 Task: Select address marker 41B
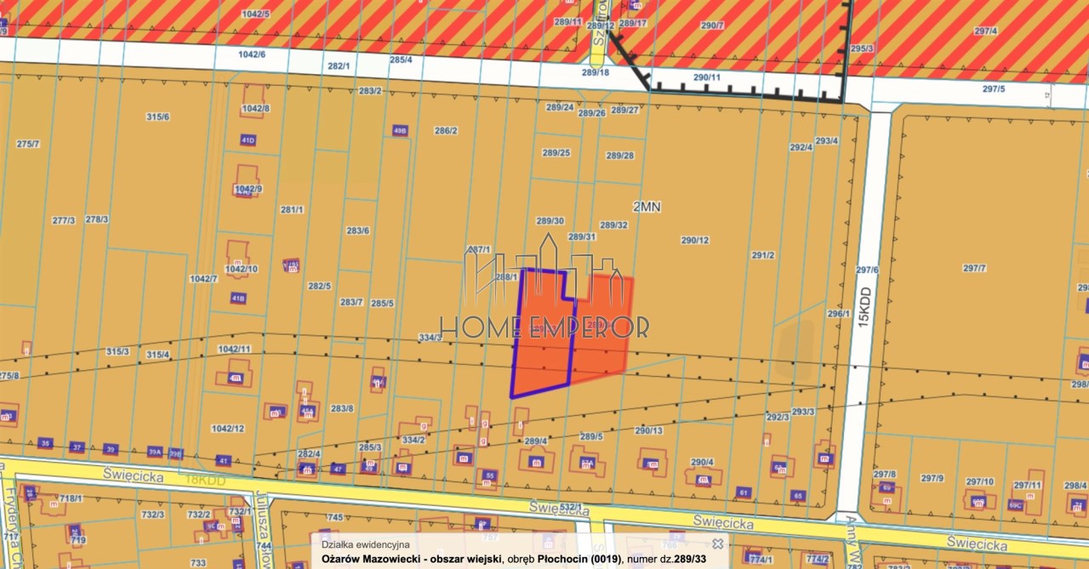point(237,299)
